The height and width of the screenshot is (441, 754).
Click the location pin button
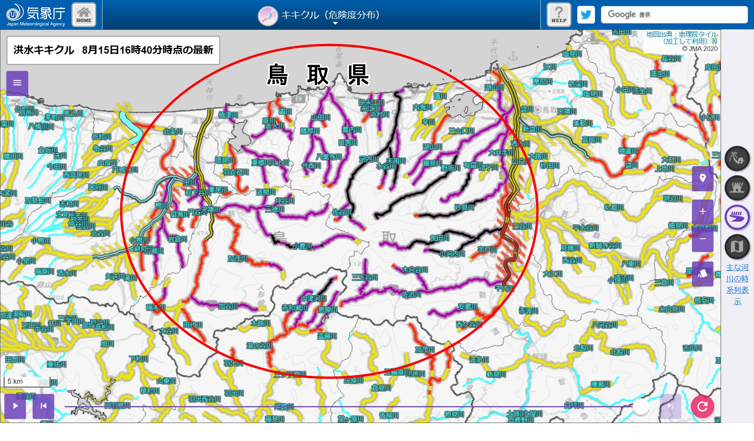(x=703, y=178)
